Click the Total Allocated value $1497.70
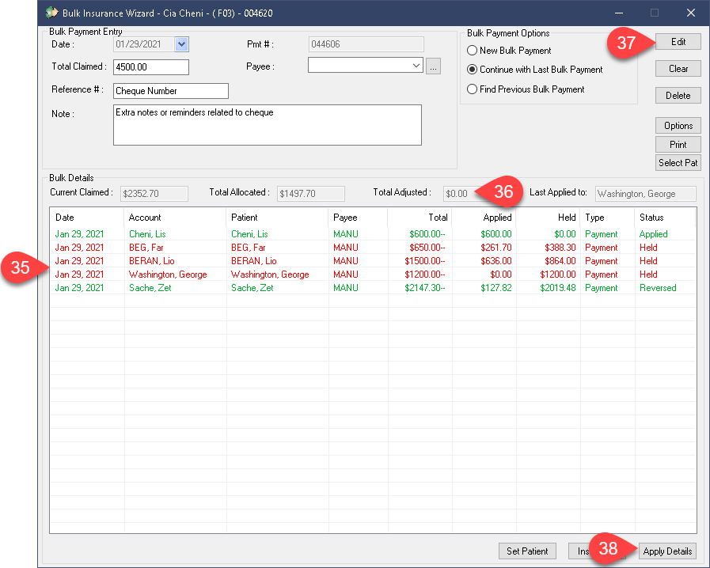This screenshot has height=568, width=710. coord(310,194)
